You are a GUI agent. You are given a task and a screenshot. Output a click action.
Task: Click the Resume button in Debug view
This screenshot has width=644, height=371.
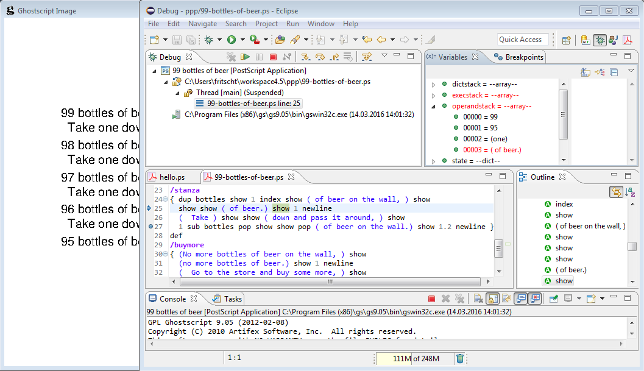click(245, 57)
